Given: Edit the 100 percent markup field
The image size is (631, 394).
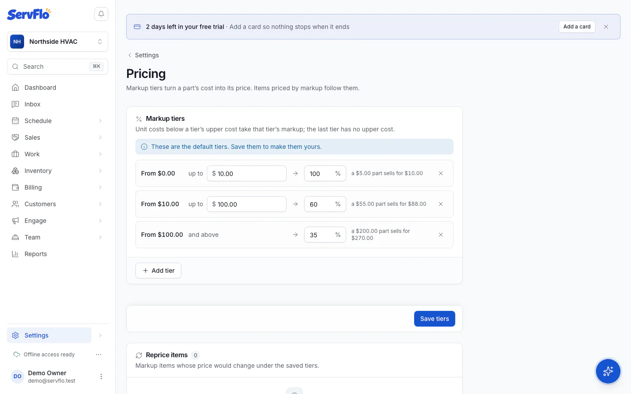Looking at the screenshot, I should pos(325,173).
